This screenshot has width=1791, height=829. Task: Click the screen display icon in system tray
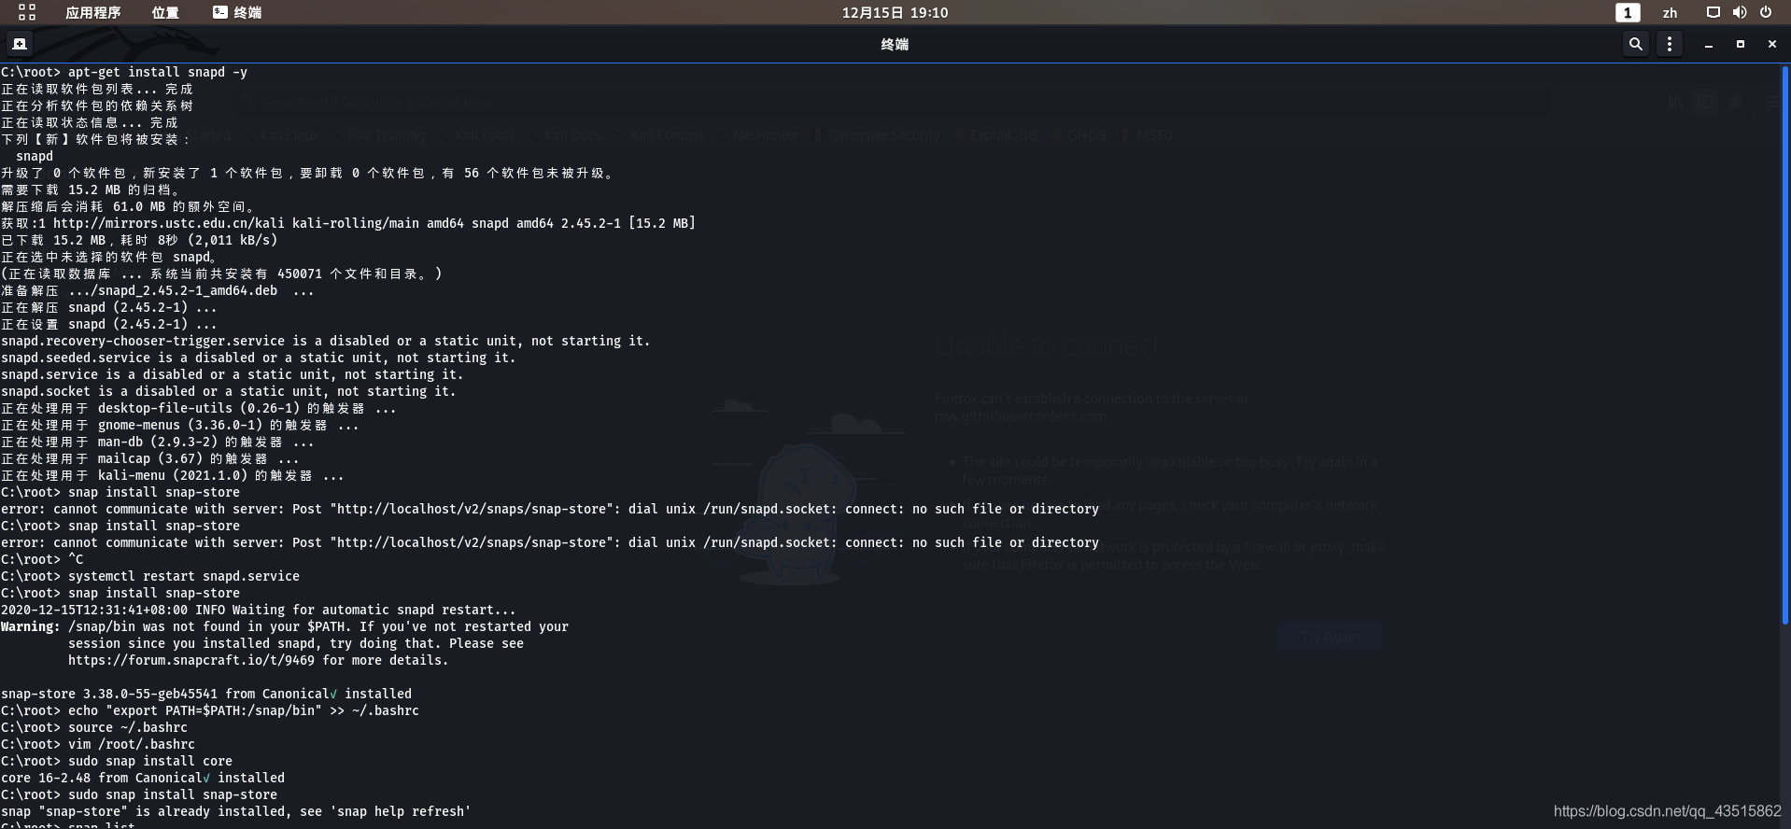1713,12
